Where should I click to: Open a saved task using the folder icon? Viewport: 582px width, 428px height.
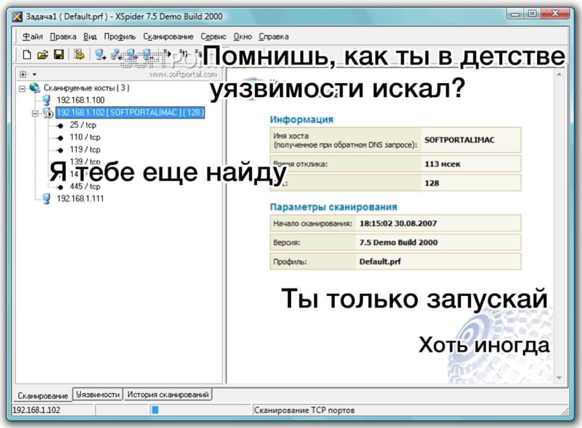tap(42, 54)
